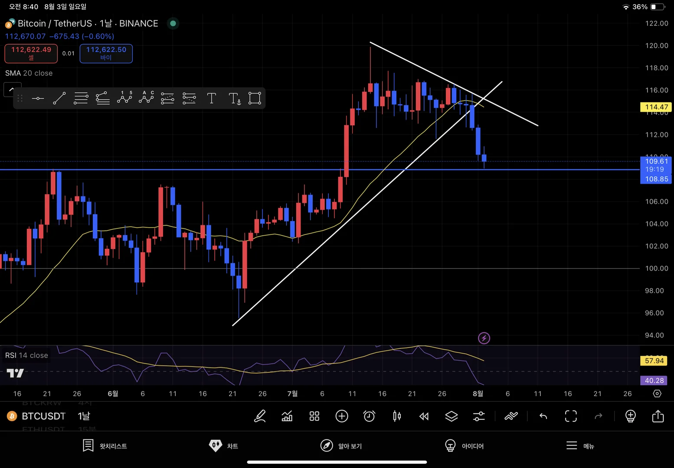Select the RSI 14 close legend
Image resolution: width=674 pixels, height=468 pixels.
(x=26, y=355)
